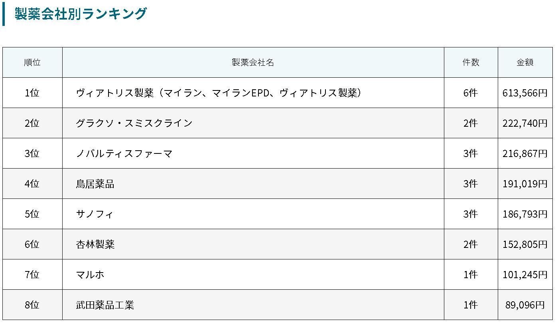Click the グラクソ・スミスクライン row name
Image resolution: width=556 pixels, height=324 pixels.
click(x=134, y=123)
